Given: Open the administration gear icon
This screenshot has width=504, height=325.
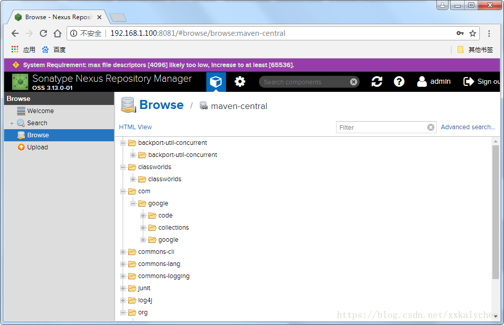Looking at the screenshot, I should click(240, 82).
